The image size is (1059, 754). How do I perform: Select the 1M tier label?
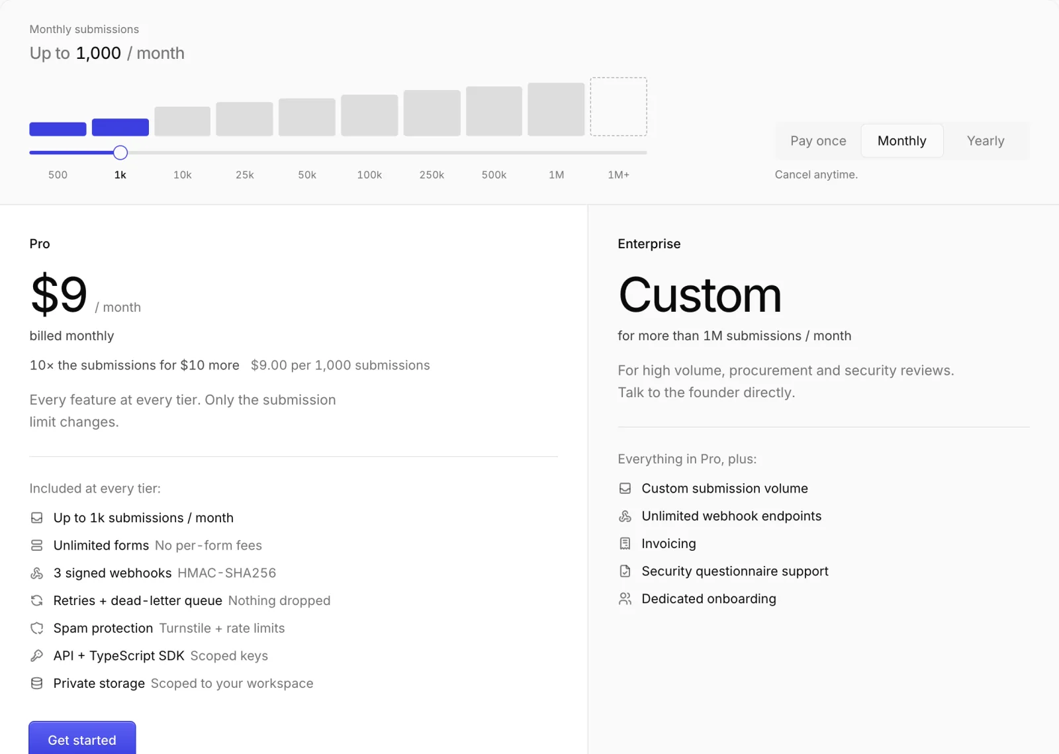click(557, 175)
